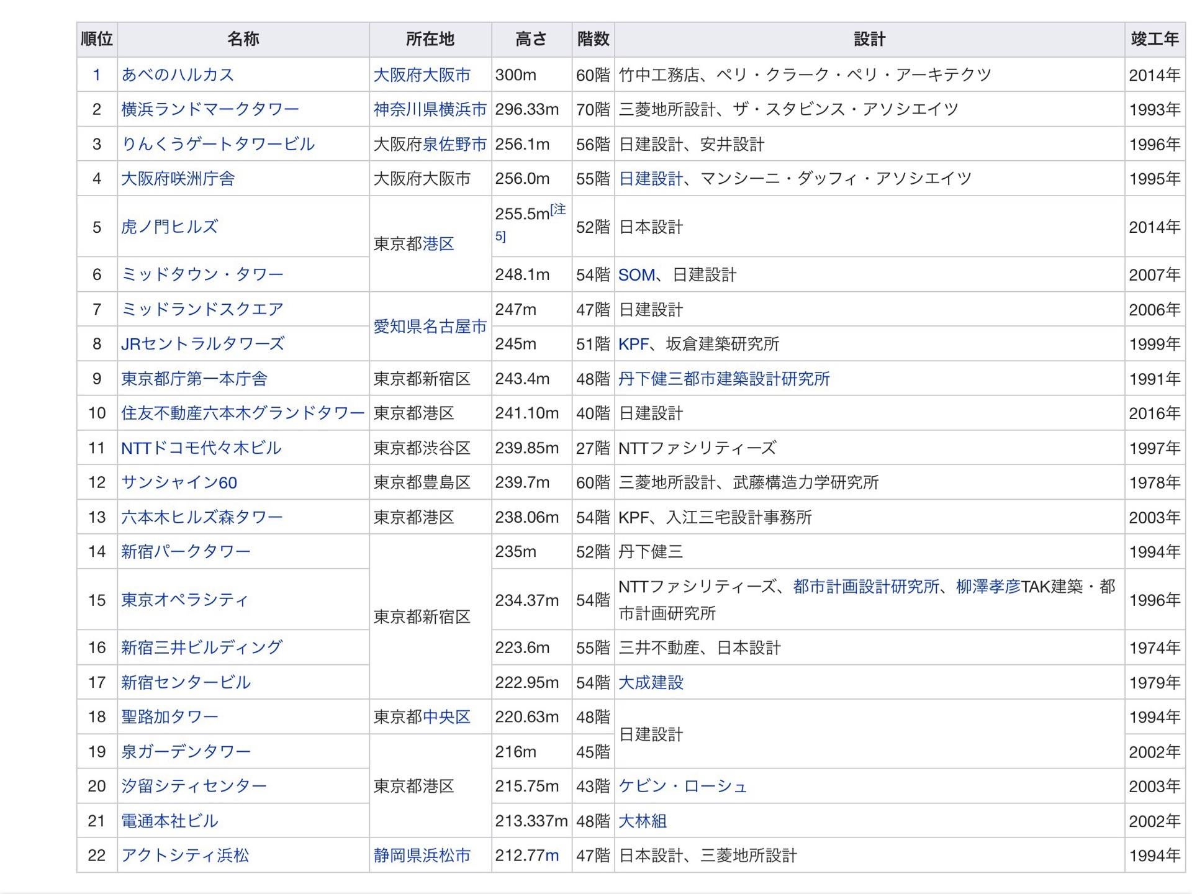Image resolution: width=1192 pixels, height=894 pixels.
Task: Open 住友不動産六本木グランドタワー link
Action: (x=243, y=413)
